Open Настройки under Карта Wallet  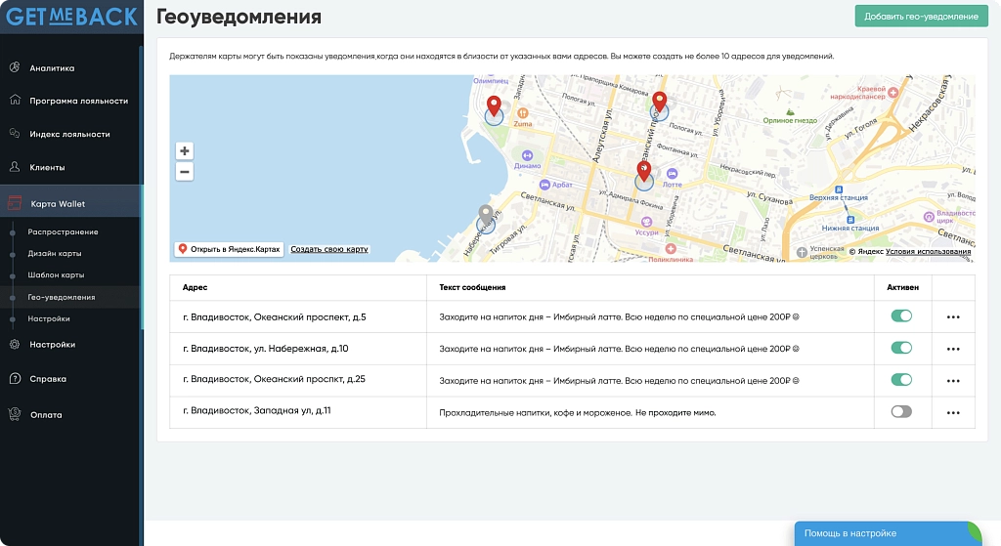pyautogui.click(x=49, y=318)
